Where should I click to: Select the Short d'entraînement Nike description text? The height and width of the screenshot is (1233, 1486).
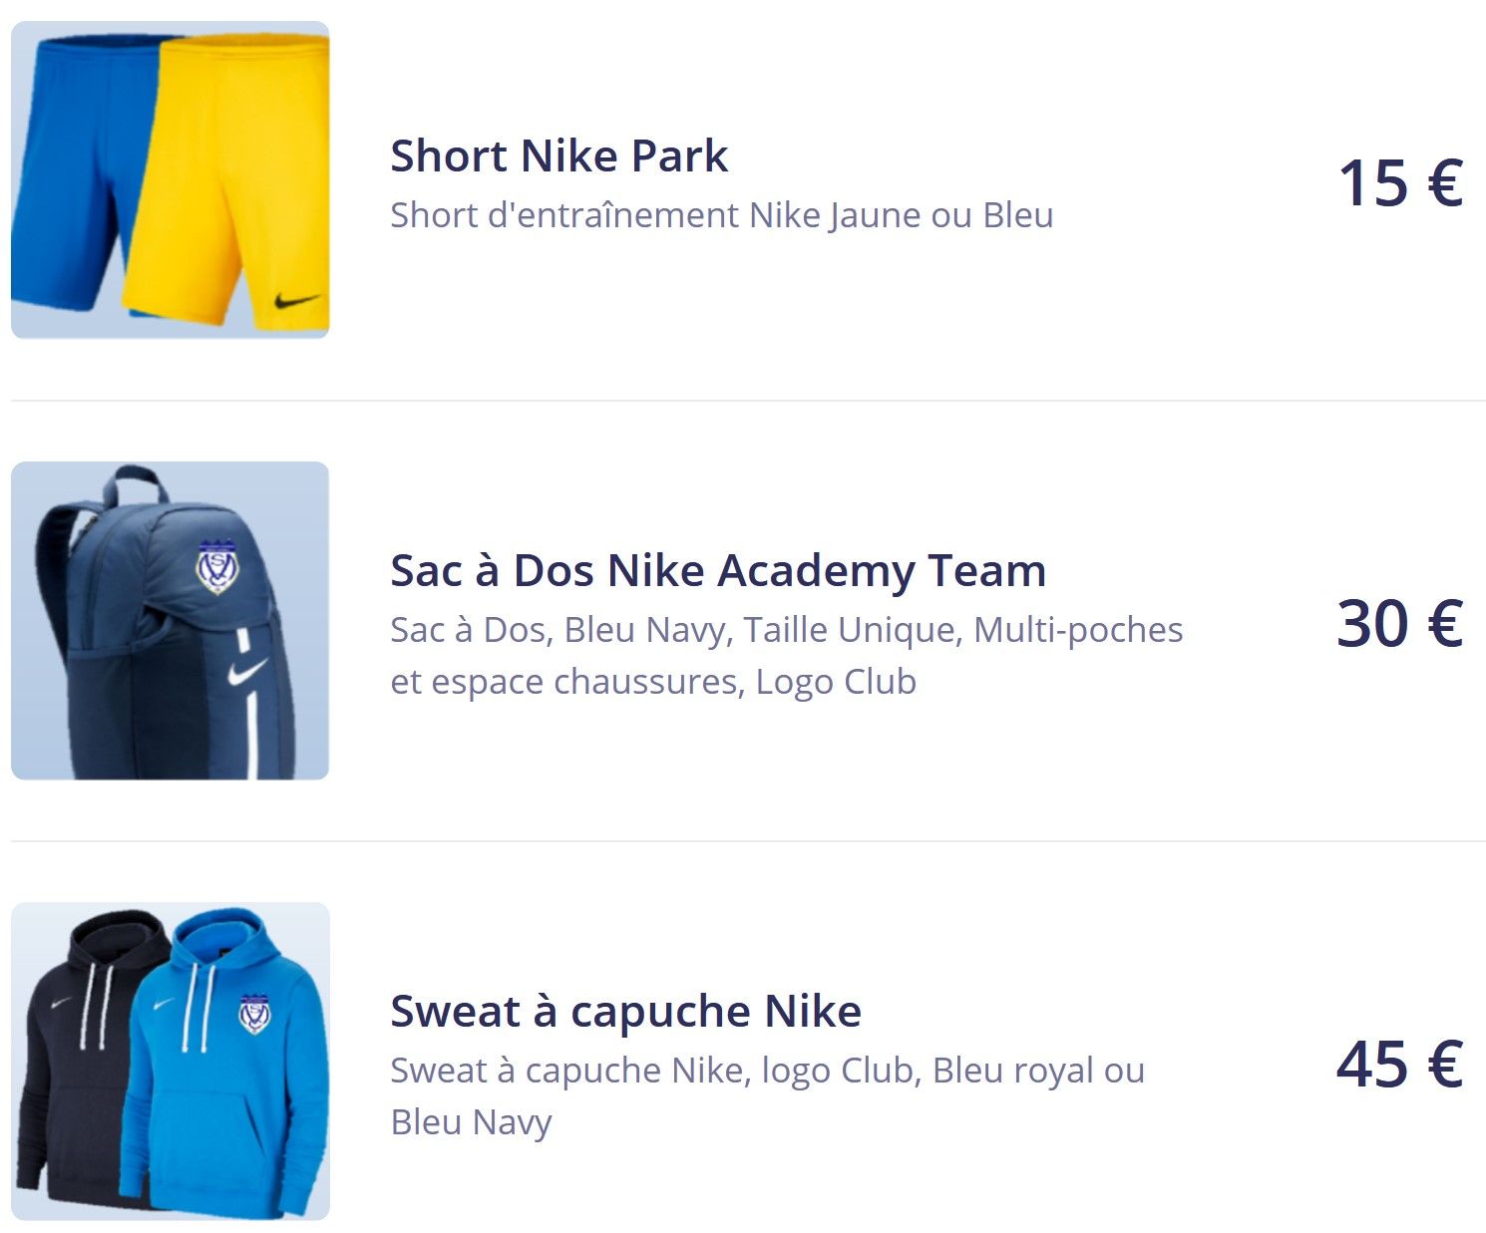pos(721,215)
